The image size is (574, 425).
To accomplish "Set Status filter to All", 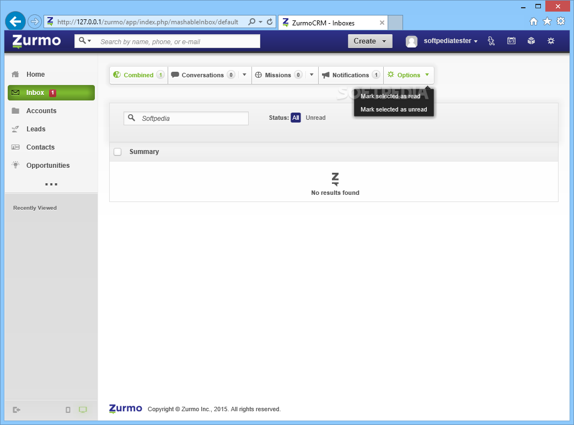I will (296, 118).
